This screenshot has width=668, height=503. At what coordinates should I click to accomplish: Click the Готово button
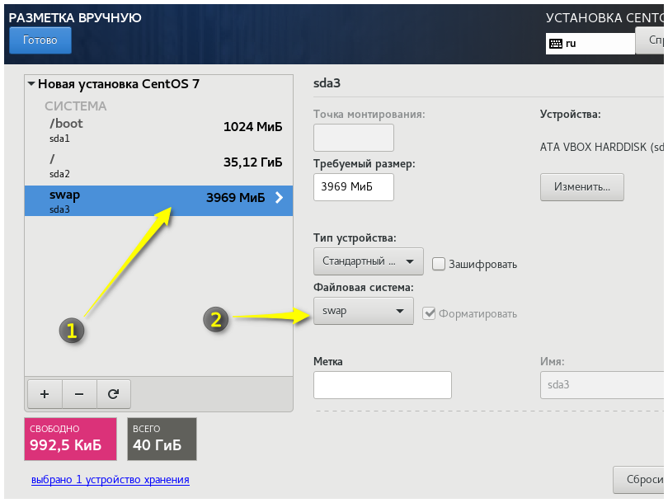(40, 40)
